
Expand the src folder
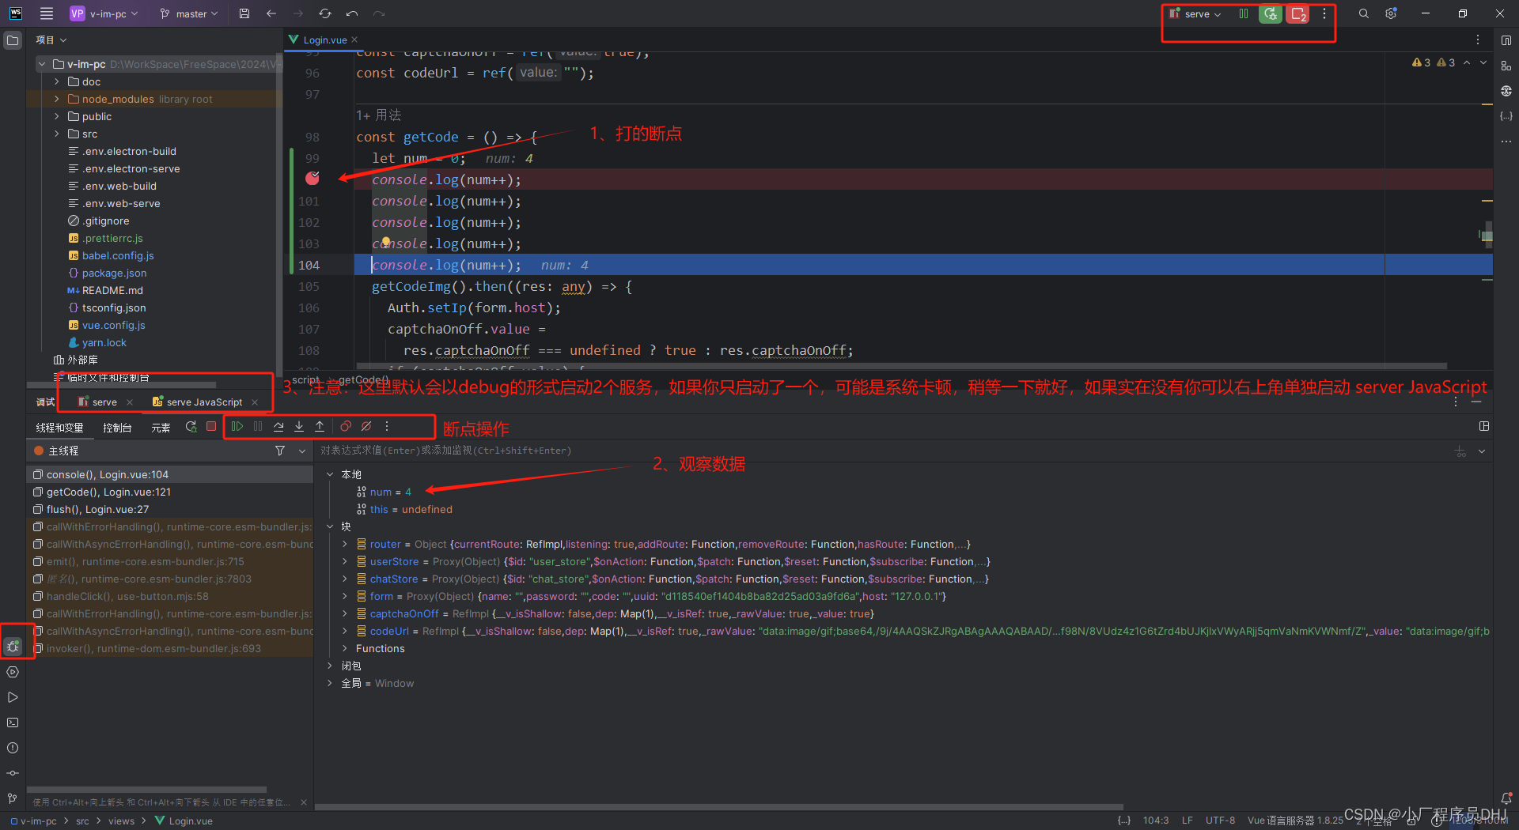coord(57,134)
